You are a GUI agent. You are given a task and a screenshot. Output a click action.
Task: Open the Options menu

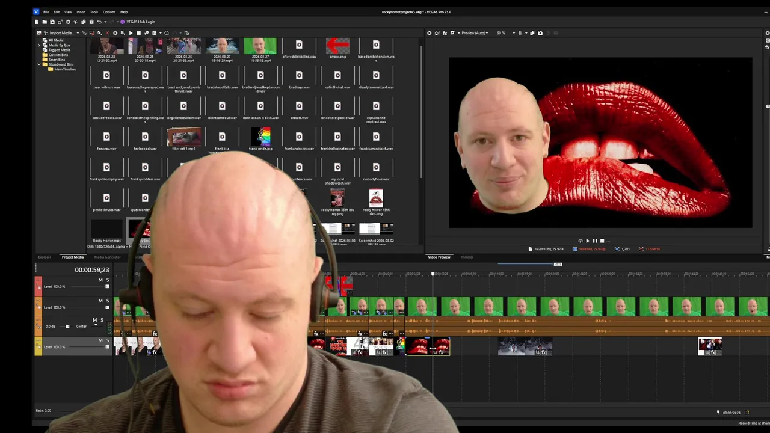(x=109, y=12)
